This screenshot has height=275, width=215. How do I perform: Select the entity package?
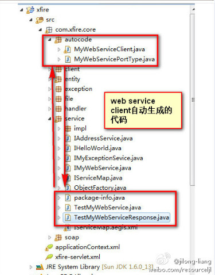[72, 79]
